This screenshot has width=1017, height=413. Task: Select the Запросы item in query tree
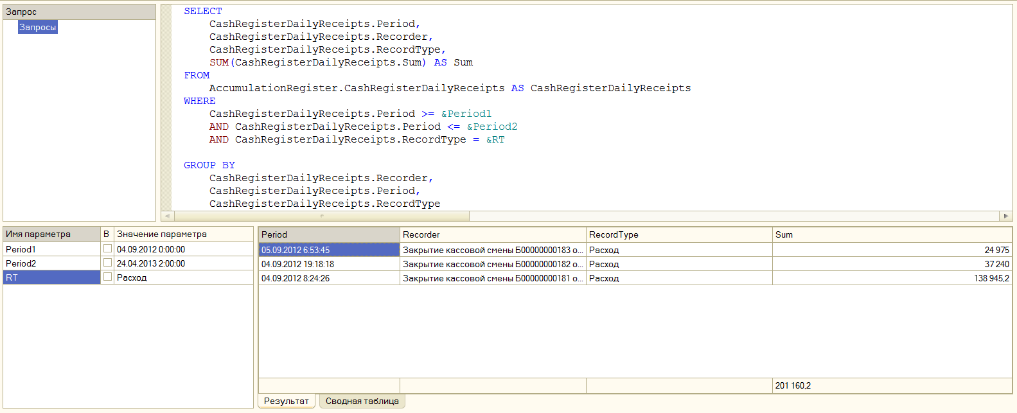(x=37, y=27)
